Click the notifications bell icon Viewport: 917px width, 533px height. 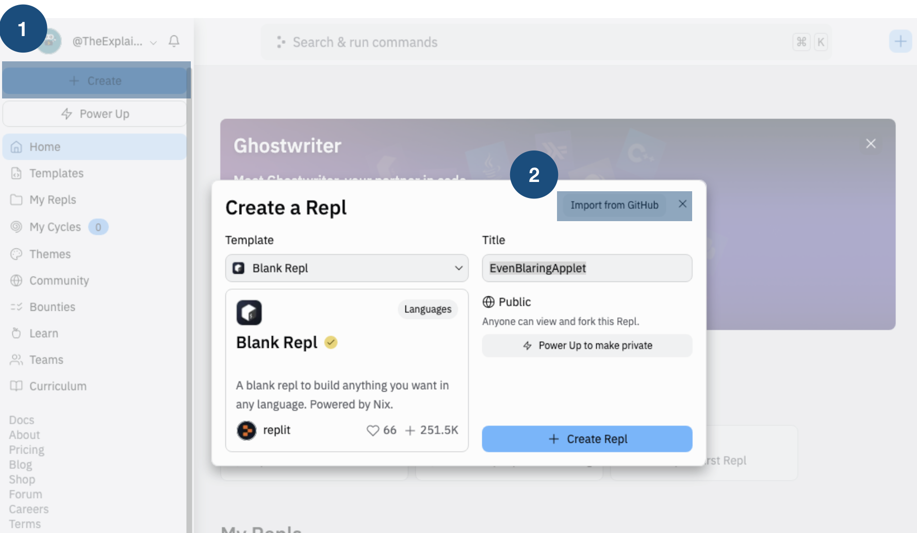[x=174, y=41]
